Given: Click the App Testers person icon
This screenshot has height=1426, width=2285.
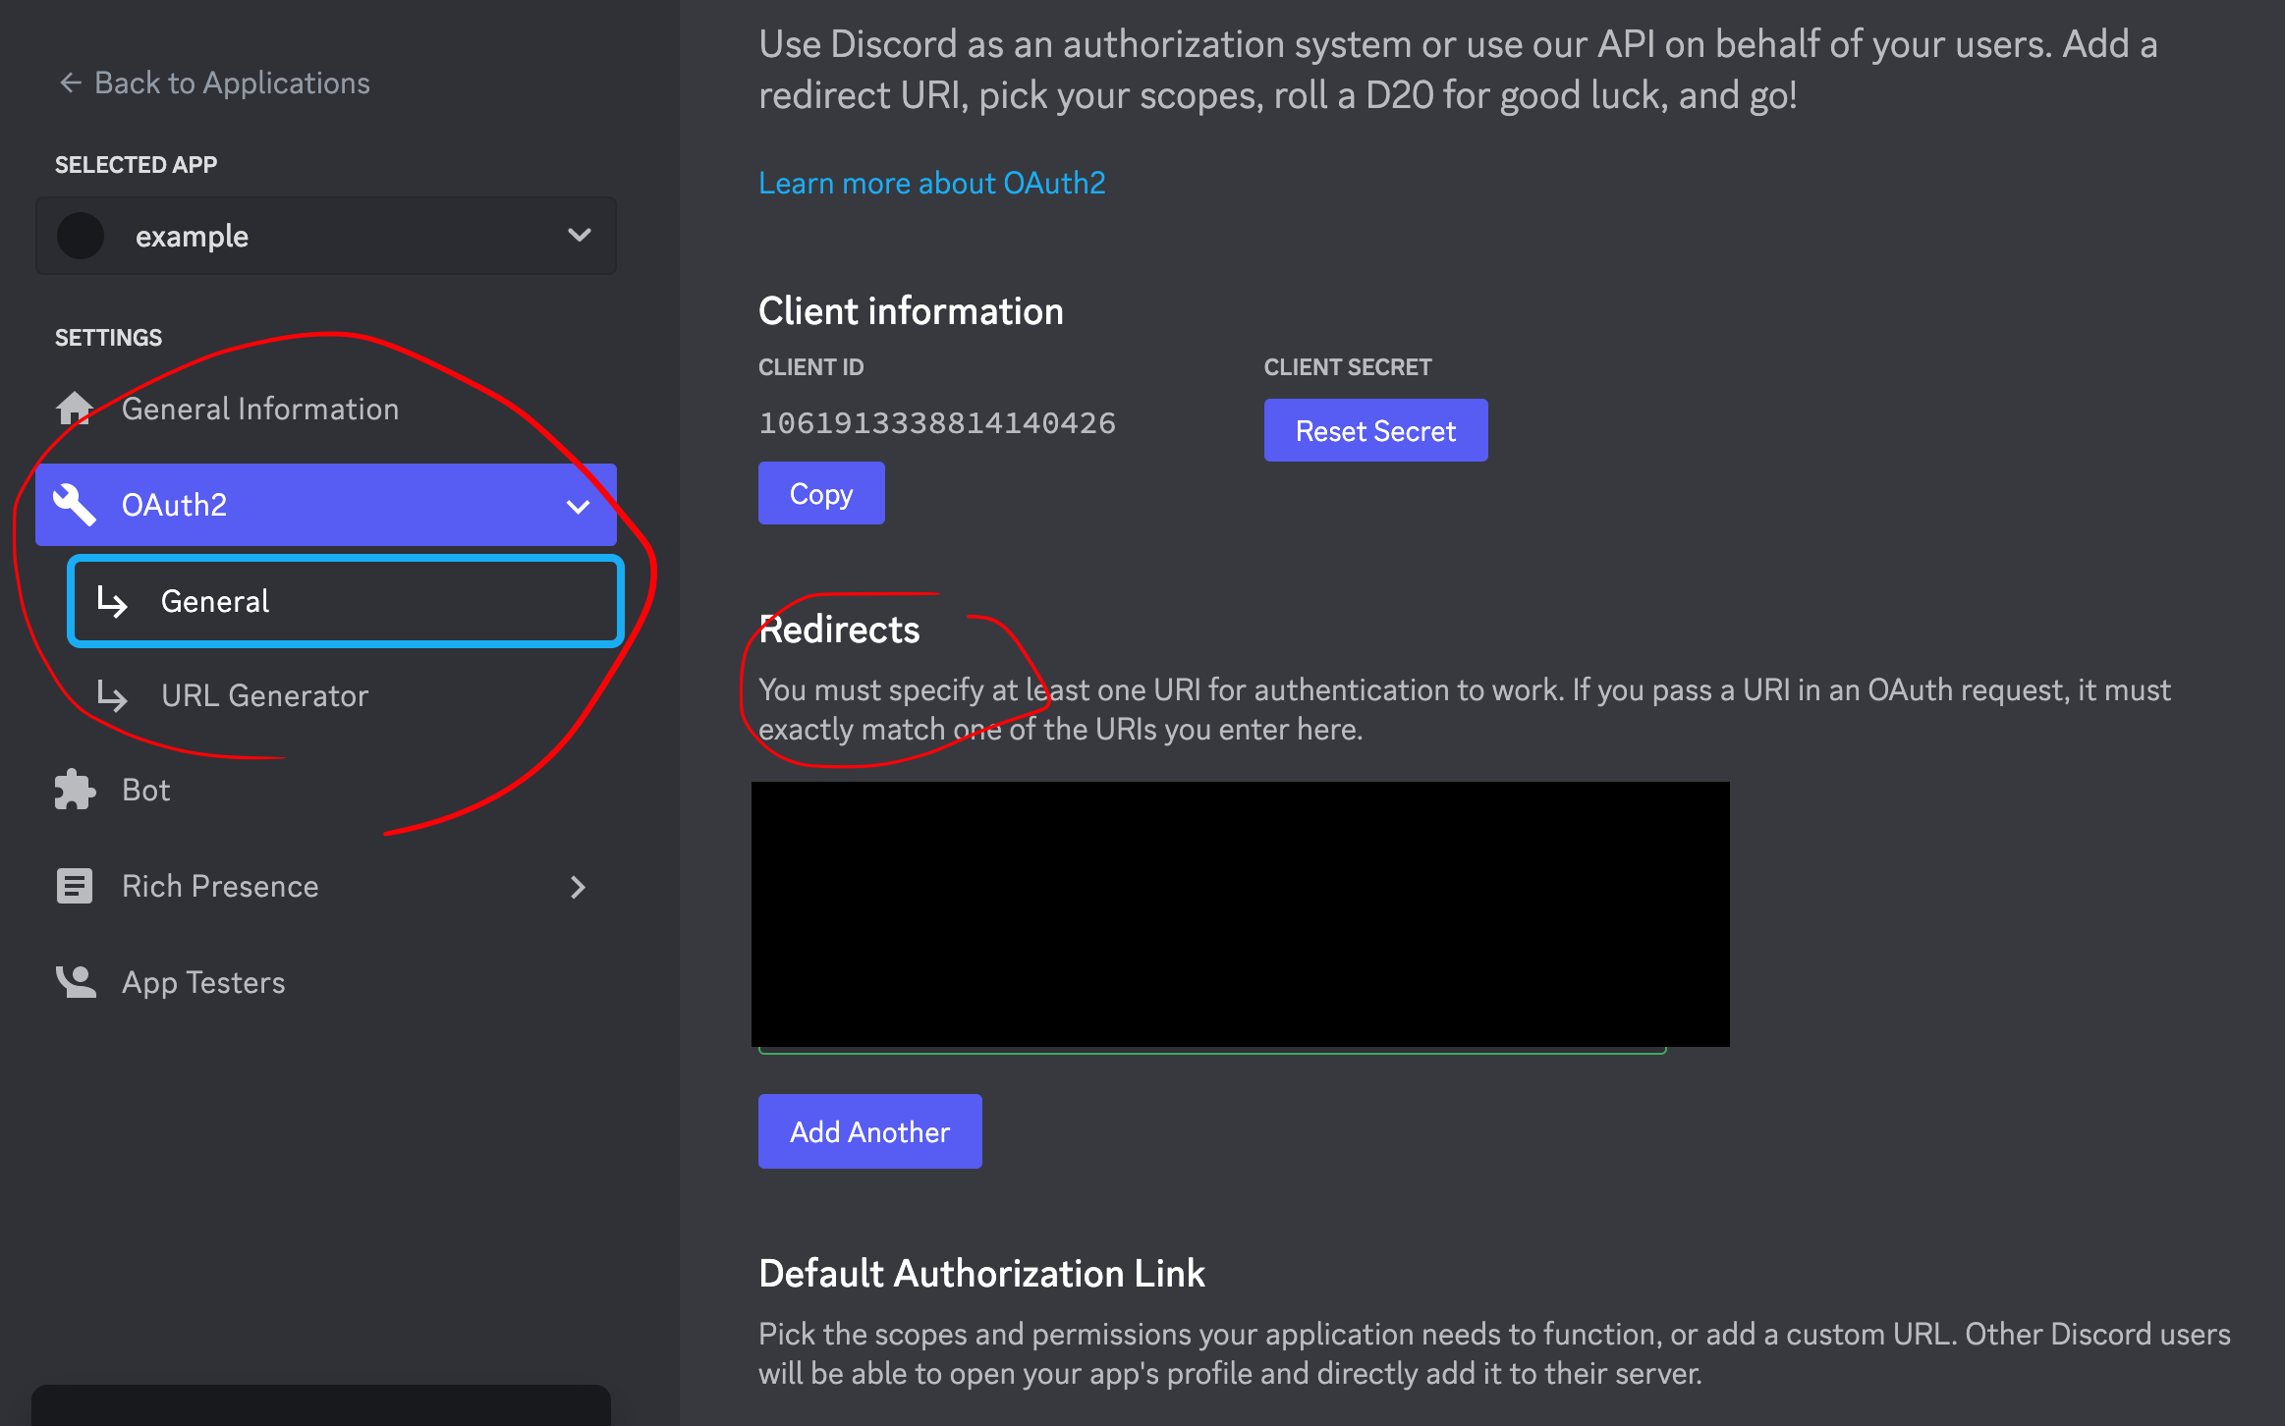Looking at the screenshot, I should 75,982.
